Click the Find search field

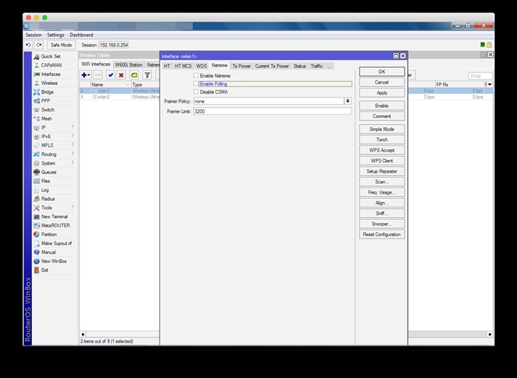tap(480, 76)
